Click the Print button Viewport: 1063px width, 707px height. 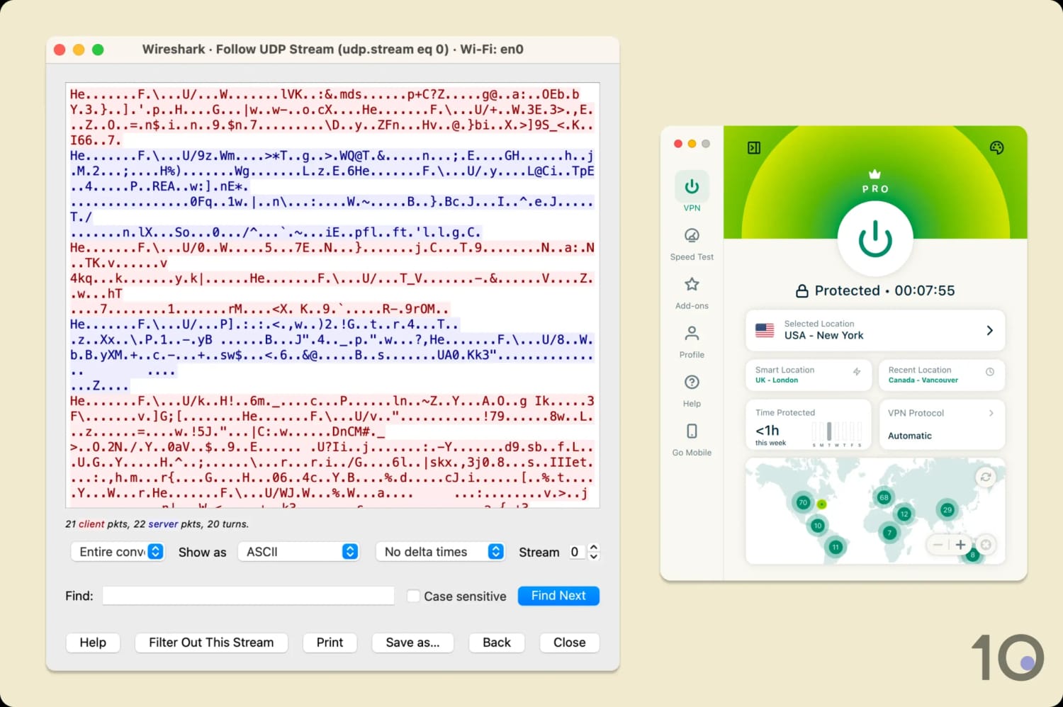330,643
